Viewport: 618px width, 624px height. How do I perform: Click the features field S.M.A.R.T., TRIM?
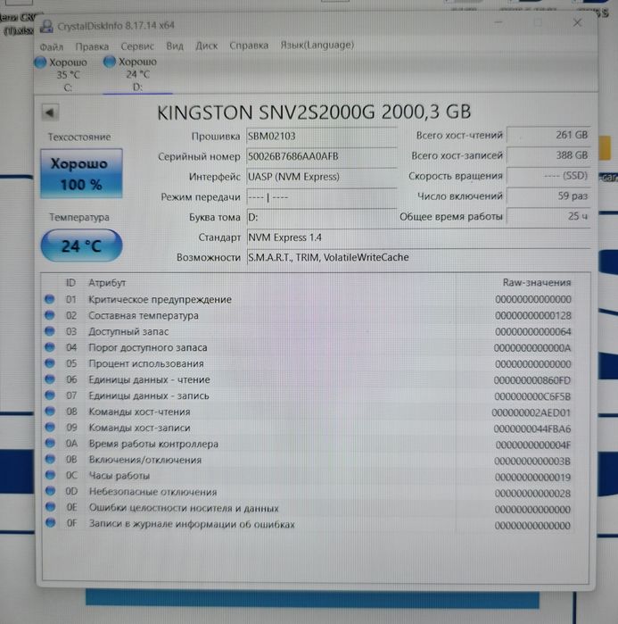418,257
